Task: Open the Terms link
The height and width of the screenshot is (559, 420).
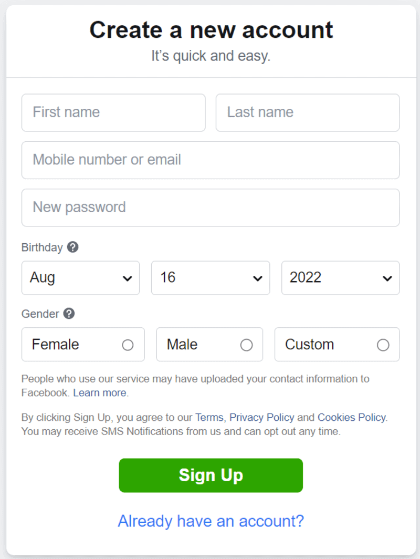Action: click(x=209, y=418)
